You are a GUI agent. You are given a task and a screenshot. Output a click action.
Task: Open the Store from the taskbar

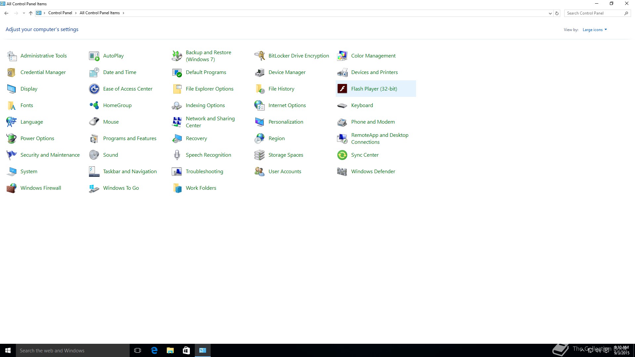tap(186, 350)
